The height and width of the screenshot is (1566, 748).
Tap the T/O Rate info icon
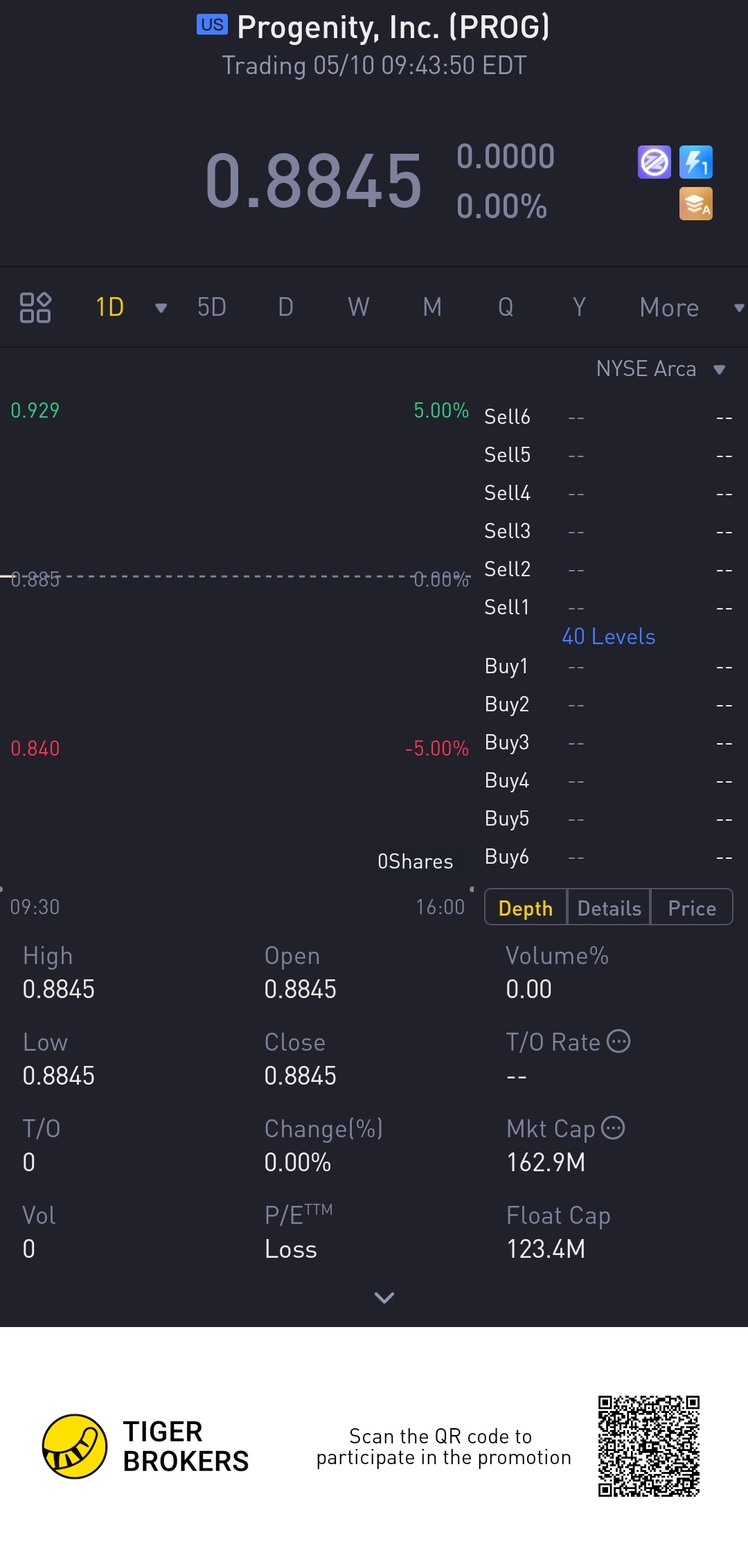click(618, 1041)
